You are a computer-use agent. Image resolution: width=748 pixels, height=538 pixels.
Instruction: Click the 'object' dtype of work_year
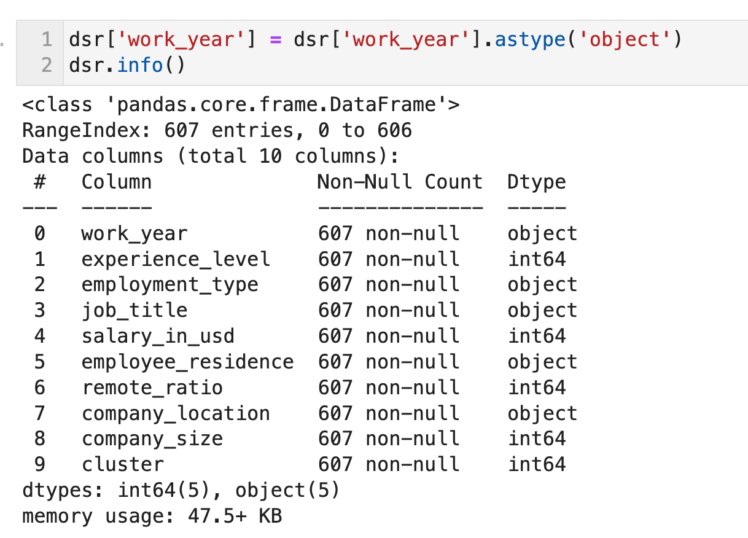(x=543, y=234)
